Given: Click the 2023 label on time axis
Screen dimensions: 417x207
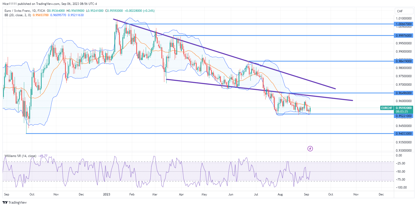Looking at the screenshot, I should [106, 194].
